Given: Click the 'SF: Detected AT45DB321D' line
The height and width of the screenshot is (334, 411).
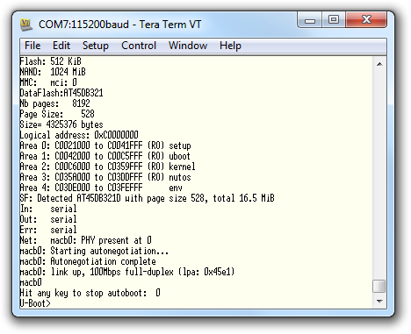Looking at the screenshot, I should click(x=148, y=198).
